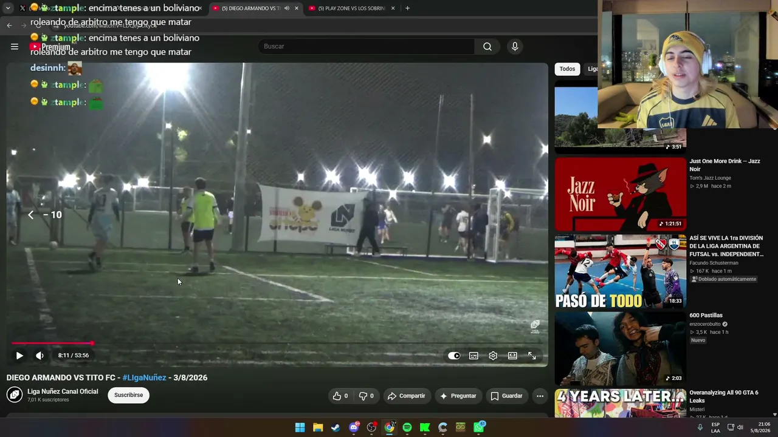Open the Just One More Drink video title
The width and height of the screenshot is (778, 437).
(x=725, y=165)
